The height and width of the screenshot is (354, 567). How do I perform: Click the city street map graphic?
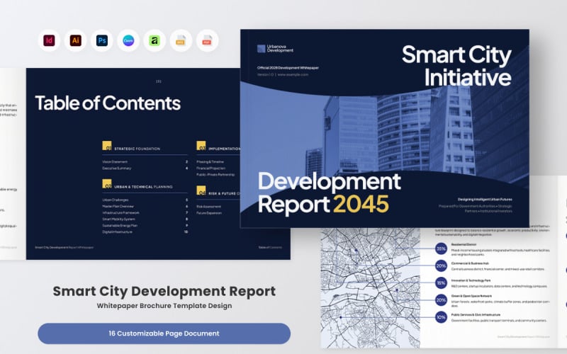point(370,288)
